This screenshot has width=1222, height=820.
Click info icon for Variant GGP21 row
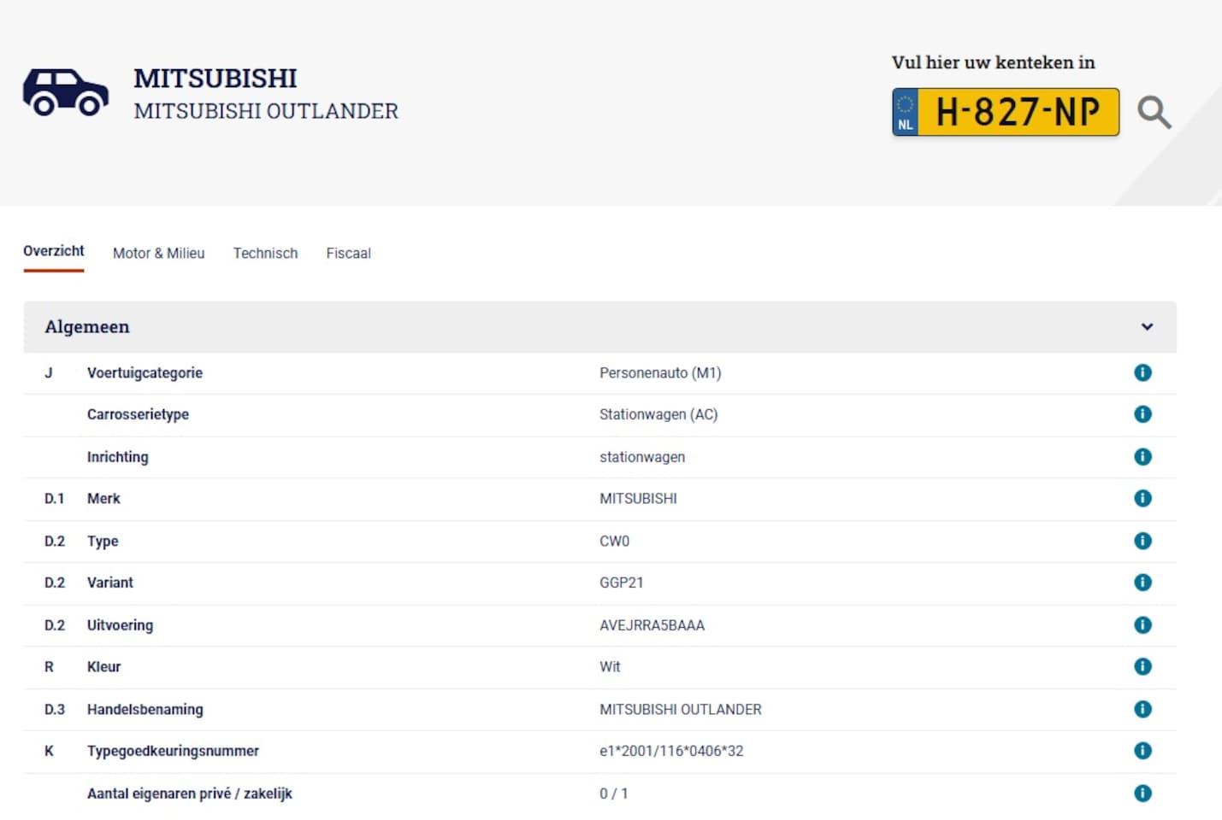[x=1142, y=583]
